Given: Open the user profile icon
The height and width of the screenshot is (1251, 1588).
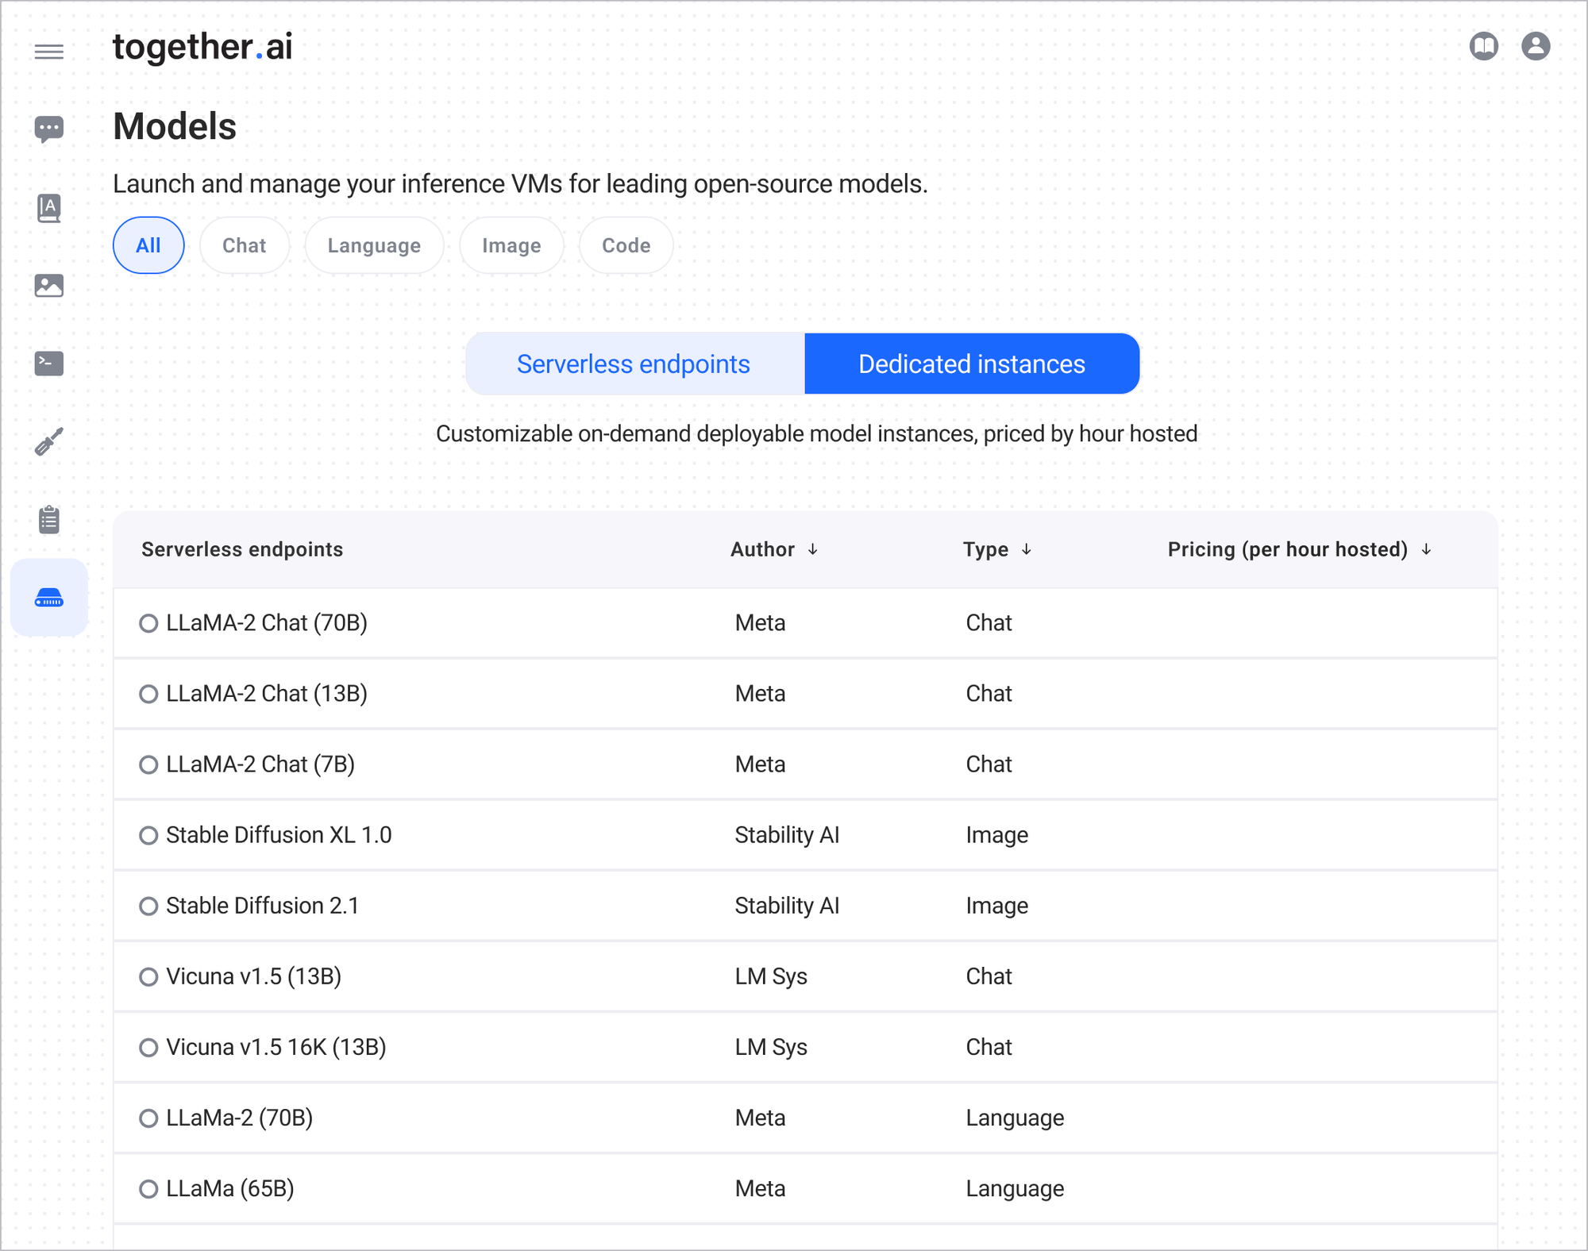Looking at the screenshot, I should (1537, 46).
